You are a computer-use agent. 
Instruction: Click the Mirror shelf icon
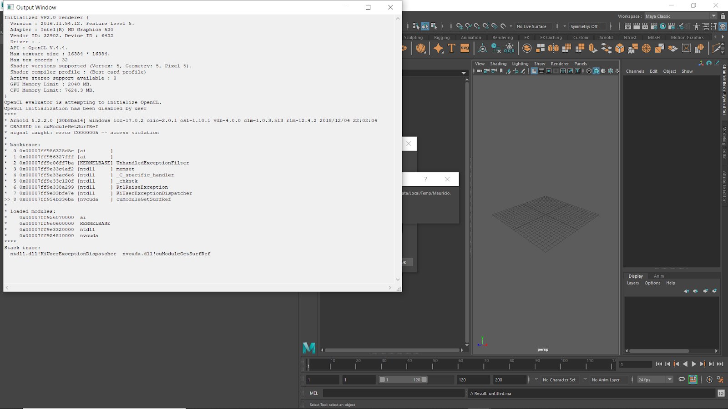tap(553, 48)
